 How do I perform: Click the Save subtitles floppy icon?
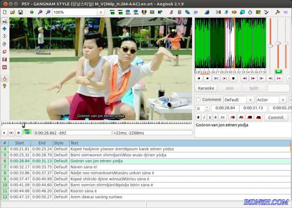pos(20,12)
